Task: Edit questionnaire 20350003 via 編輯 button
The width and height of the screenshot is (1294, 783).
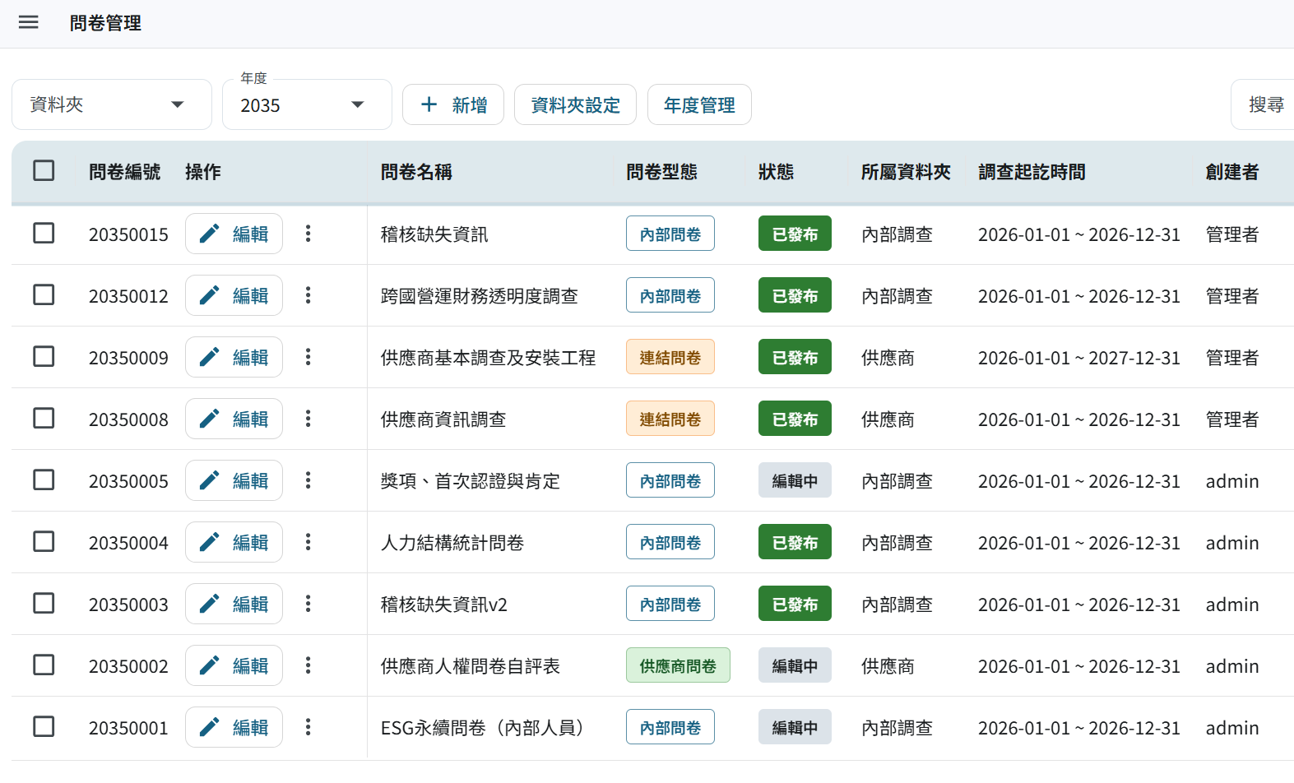Action: [234, 604]
